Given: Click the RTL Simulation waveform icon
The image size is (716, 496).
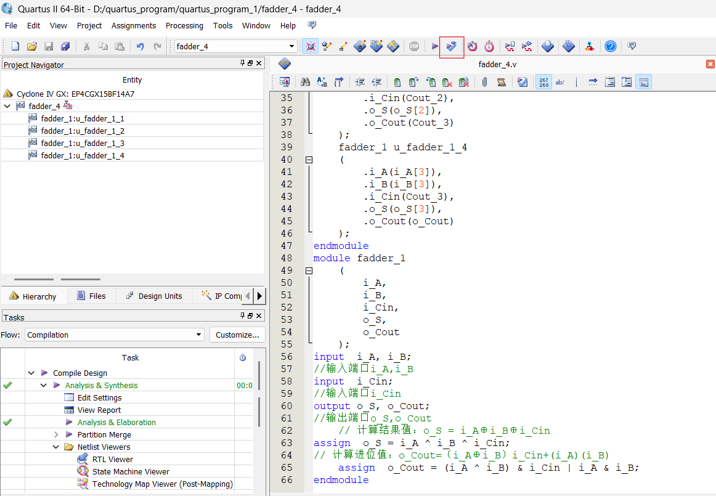Looking at the screenshot, I should pos(510,46).
